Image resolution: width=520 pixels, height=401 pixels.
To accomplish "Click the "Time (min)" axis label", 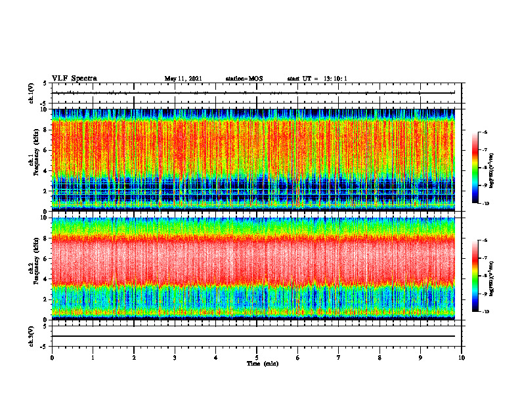I will 263,364.
